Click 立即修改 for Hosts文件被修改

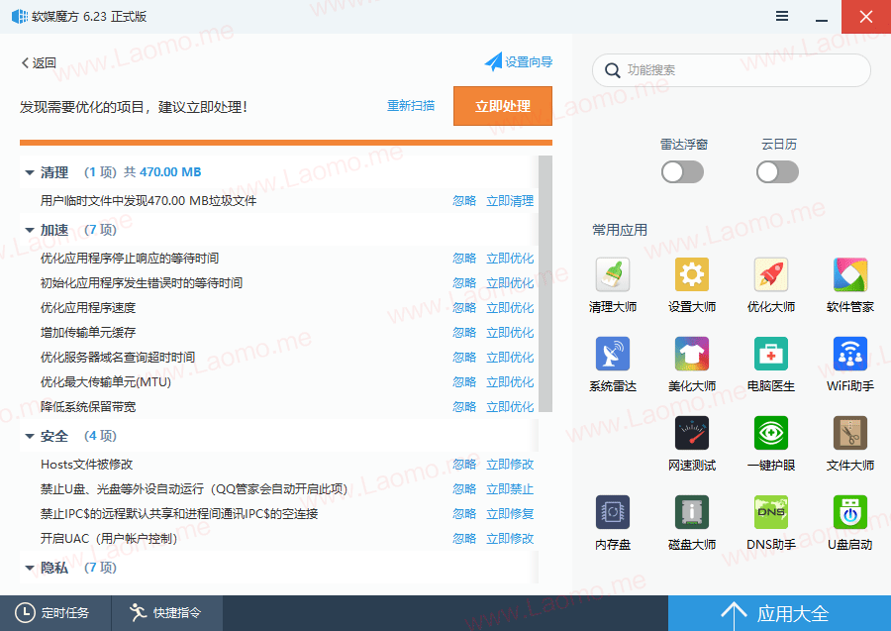coord(510,465)
